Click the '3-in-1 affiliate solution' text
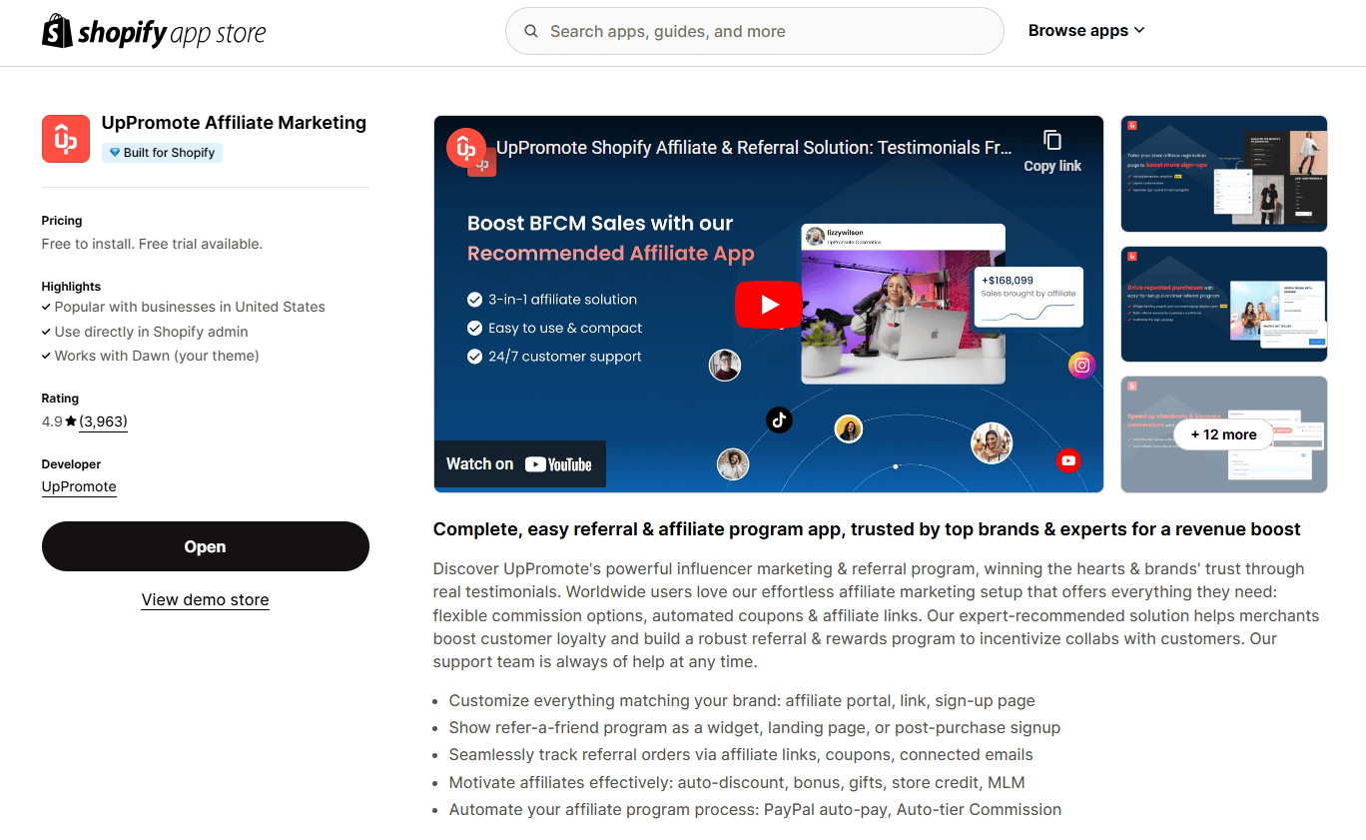Viewport: 1366px width, 840px height. pos(562,300)
